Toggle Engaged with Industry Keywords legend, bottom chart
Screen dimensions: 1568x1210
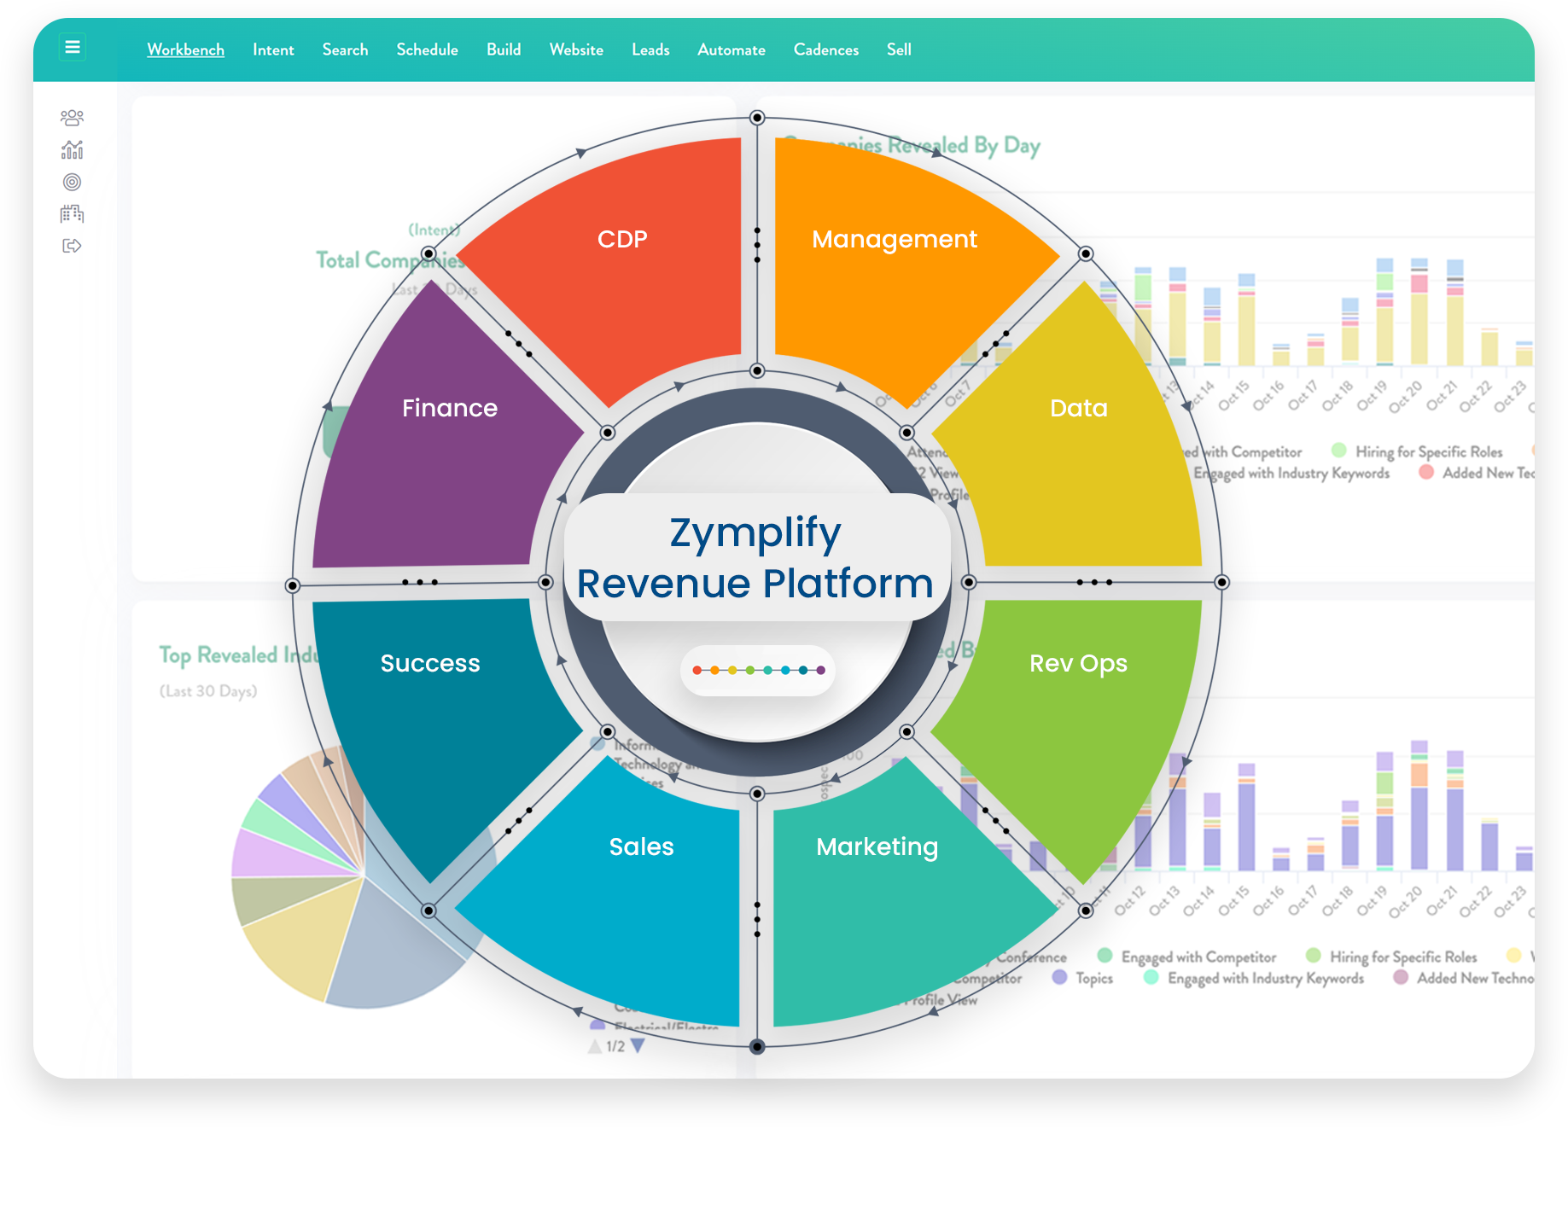pos(1254,978)
